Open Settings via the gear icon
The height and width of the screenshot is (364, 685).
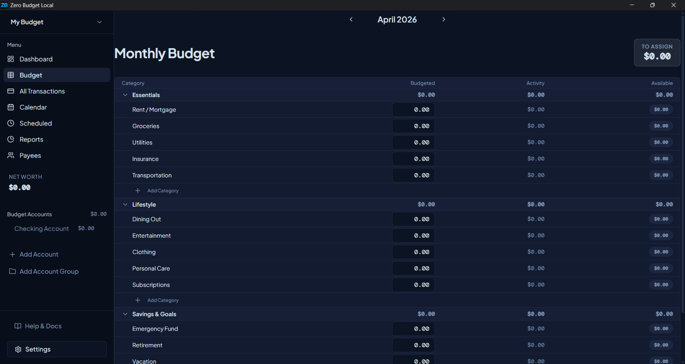click(x=18, y=349)
